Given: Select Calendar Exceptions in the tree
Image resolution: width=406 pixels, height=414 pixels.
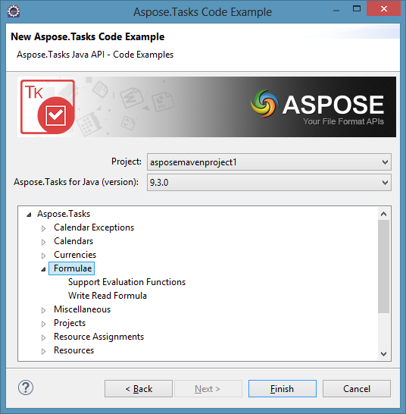Looking at the screenshot, I should pos(94,227).
